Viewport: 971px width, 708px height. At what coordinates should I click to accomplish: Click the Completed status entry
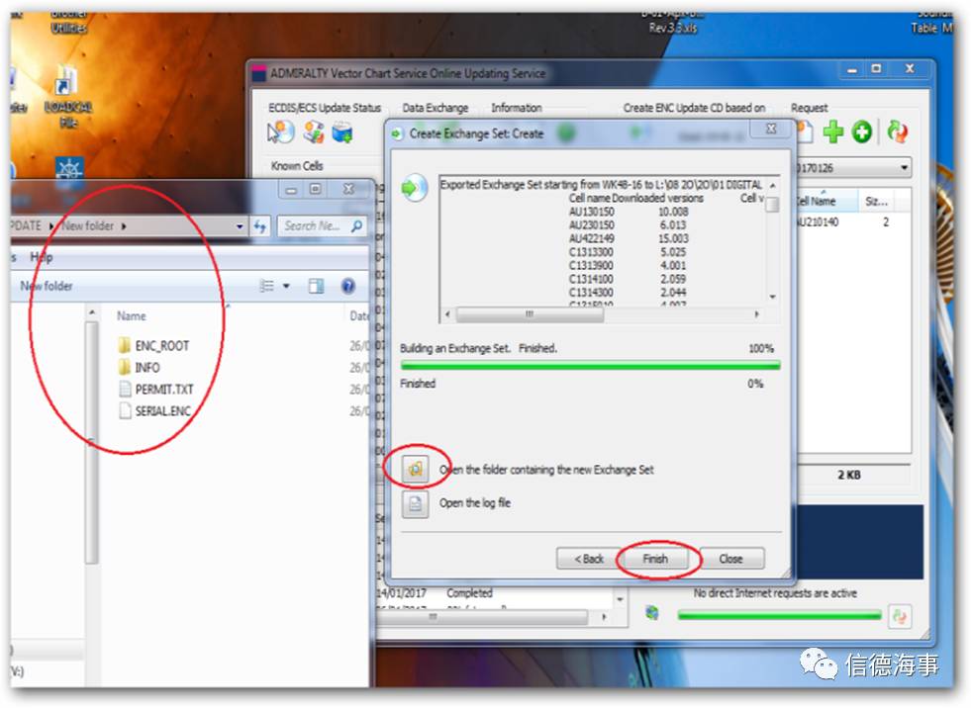click(469, 593)
